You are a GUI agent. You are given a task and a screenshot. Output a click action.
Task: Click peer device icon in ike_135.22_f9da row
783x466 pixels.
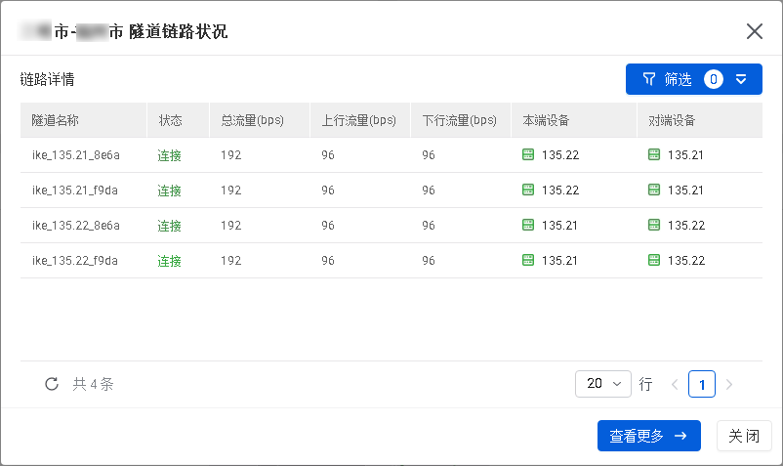(x=654, y=261)
